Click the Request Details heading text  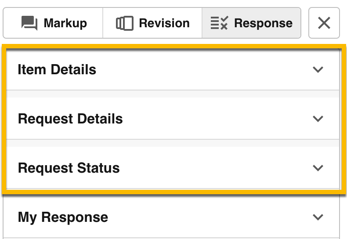click(70, 119)
